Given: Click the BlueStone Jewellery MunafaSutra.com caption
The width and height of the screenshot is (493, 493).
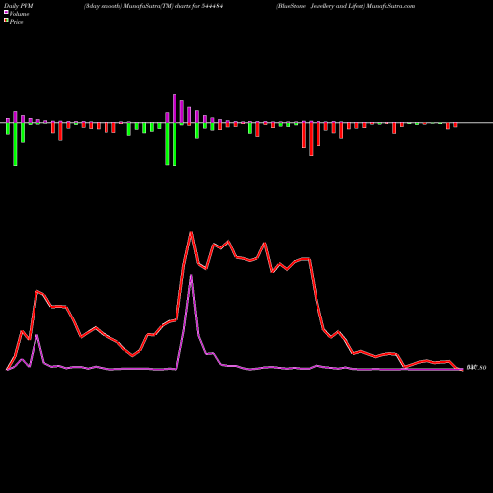Looking at the screenshot, I should [346, 6].
